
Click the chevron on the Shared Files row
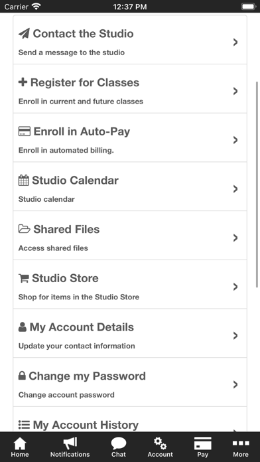tap(235, 238)
